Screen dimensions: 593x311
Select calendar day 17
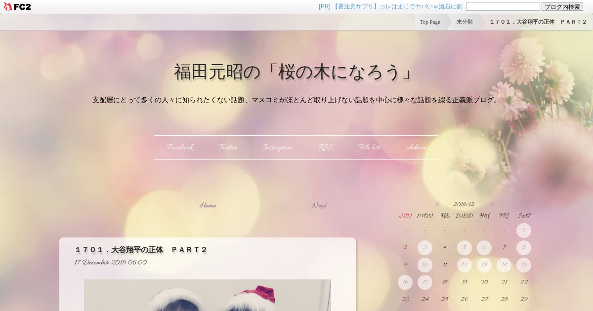425,282
